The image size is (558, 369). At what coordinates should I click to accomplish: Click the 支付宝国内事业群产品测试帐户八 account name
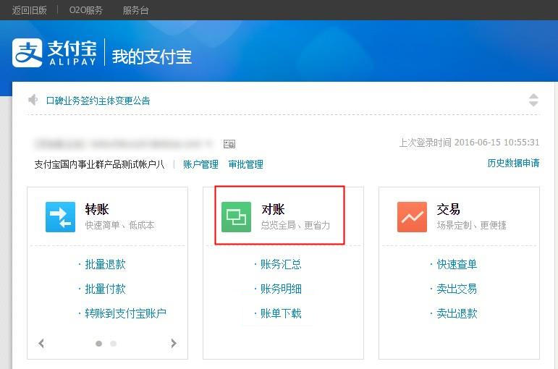(x=100, y=164)
